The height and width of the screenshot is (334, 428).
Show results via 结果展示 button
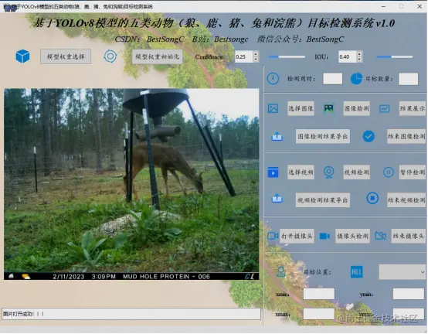pyautogui.click(x=413, y=108)
